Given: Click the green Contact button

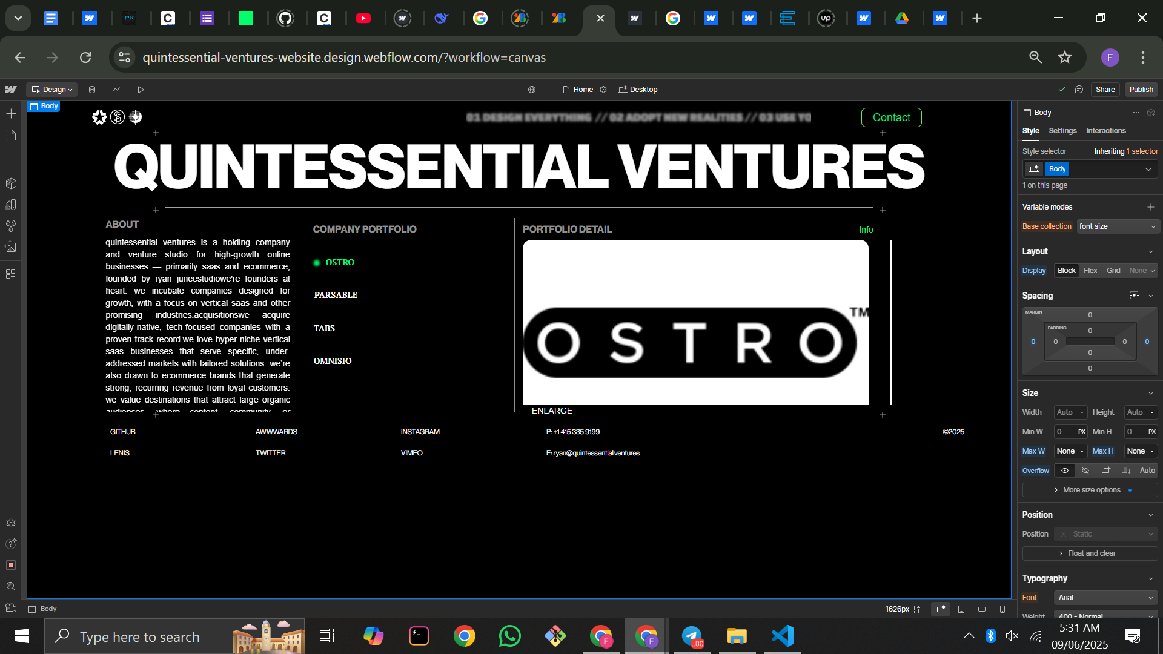Looking at the screenshot, I should coord(891,117).
